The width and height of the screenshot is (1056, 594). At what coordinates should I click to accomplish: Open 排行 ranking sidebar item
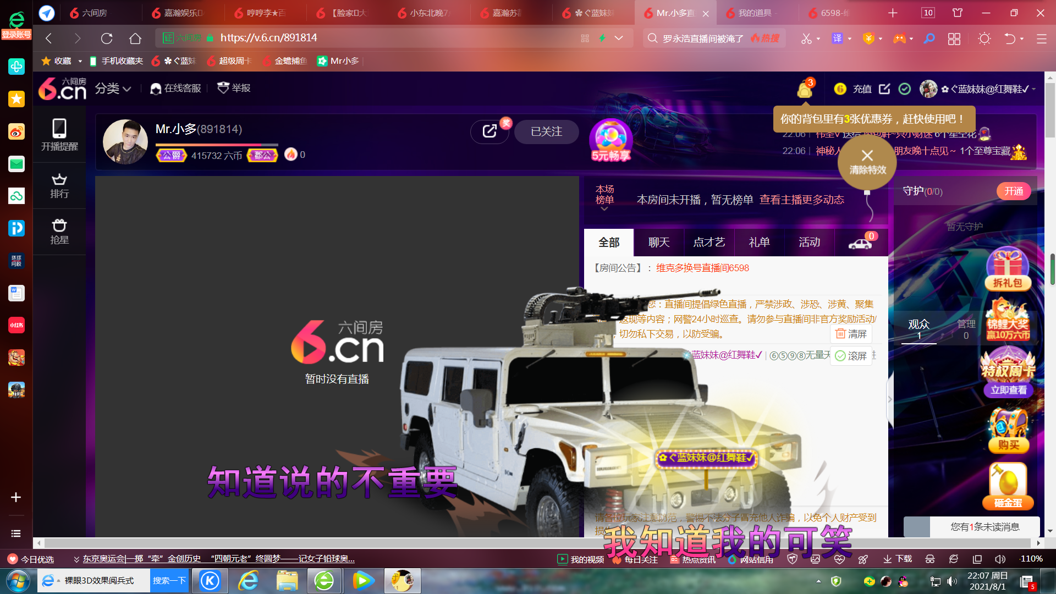pyautogui.click(x=59, y=186)
